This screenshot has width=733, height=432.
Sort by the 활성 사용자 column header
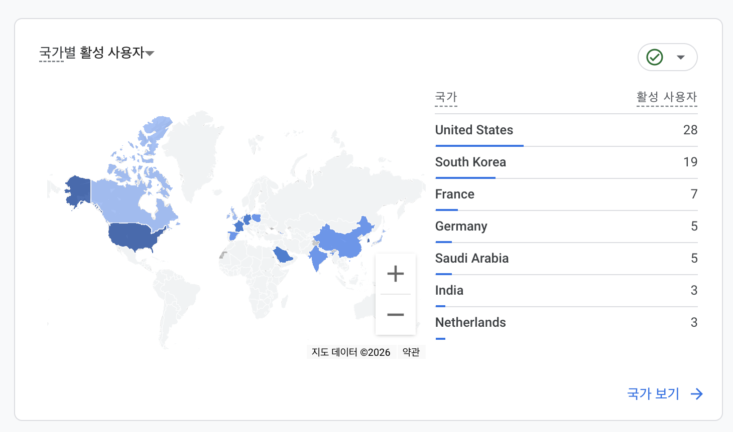[x=666, y=98]
